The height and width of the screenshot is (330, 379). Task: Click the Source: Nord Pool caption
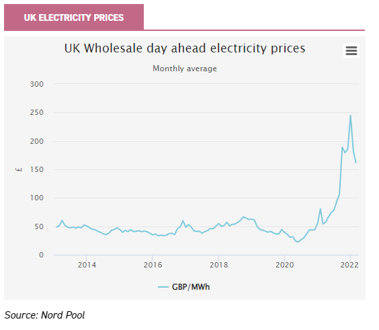44,315
